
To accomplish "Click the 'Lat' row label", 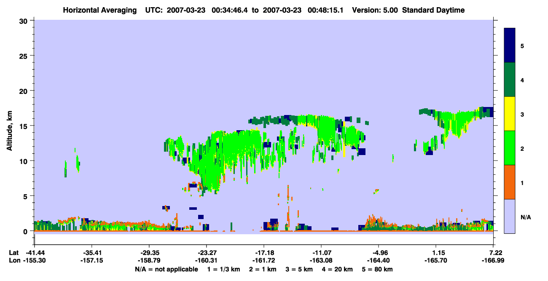I will coord(14,253).
